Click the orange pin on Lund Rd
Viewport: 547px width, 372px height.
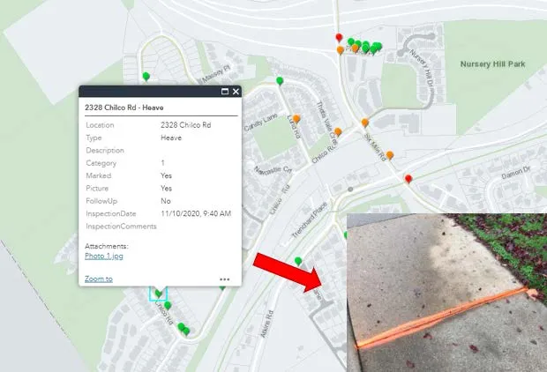tap(296, 119)
